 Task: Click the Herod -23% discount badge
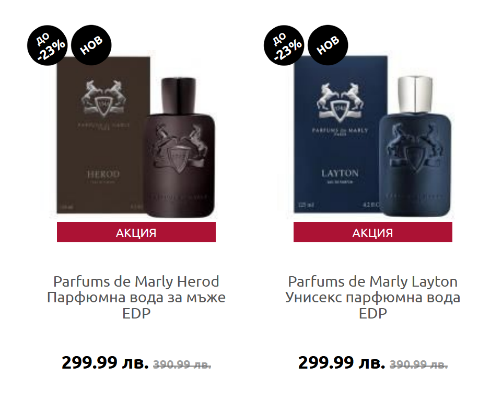coord(48,45)
